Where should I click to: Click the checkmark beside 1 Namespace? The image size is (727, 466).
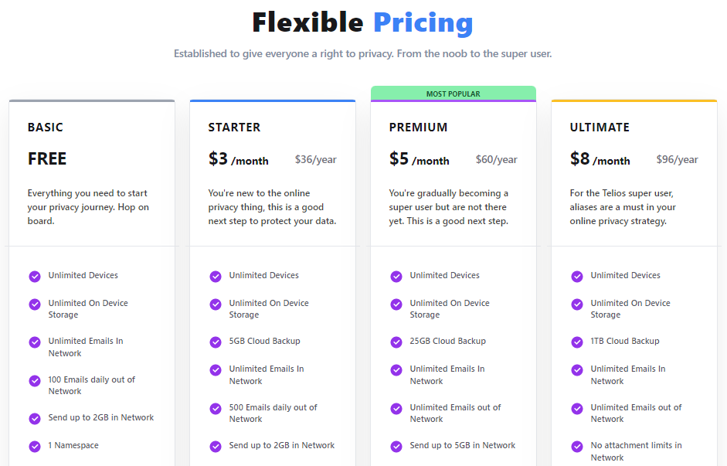click(35, 447)
